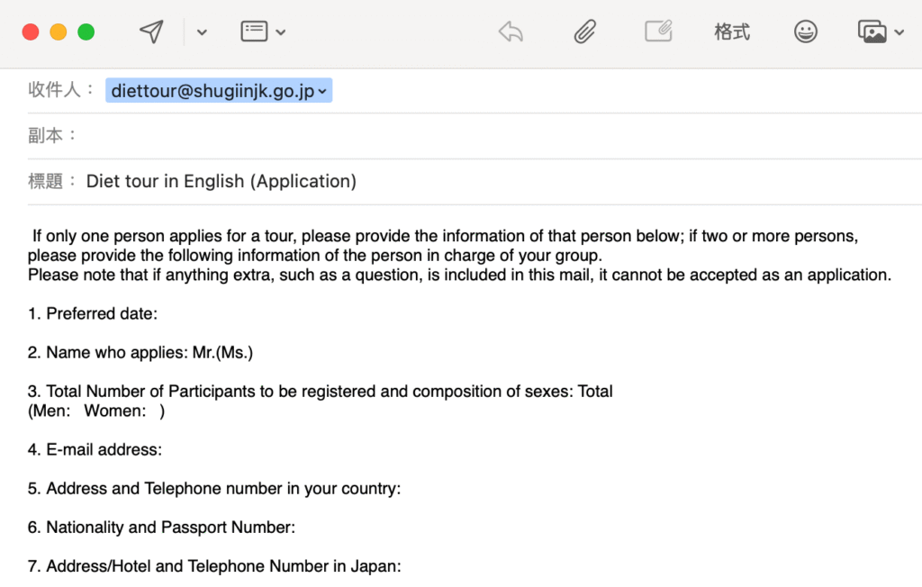Expand the header fields dropdown chevron
Image resolution: width=922 pixels, height=587 pixels.
click(x=281, y=32)
